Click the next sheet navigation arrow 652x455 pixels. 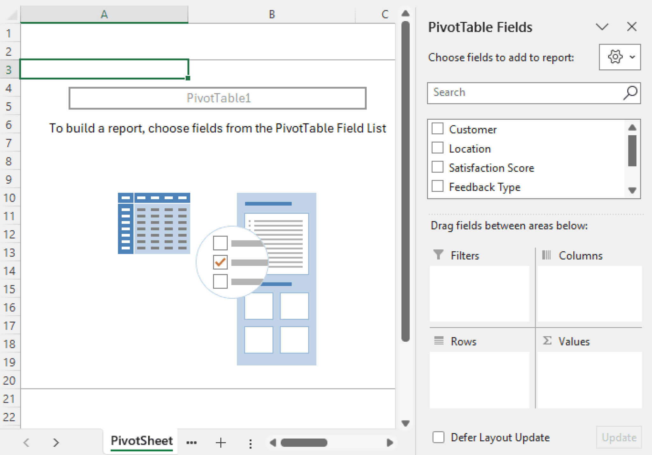coord(56,443)
